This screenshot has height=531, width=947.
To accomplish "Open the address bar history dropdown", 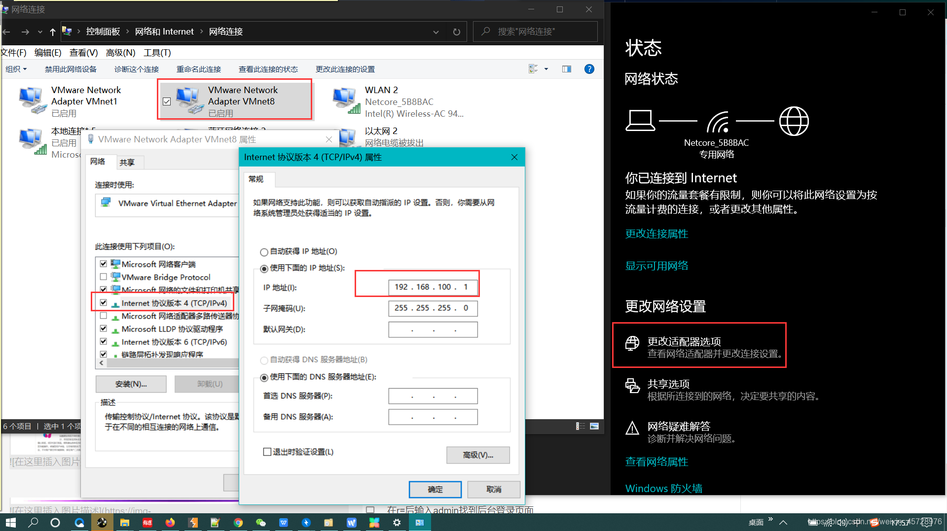I will (x=436, y=32).
